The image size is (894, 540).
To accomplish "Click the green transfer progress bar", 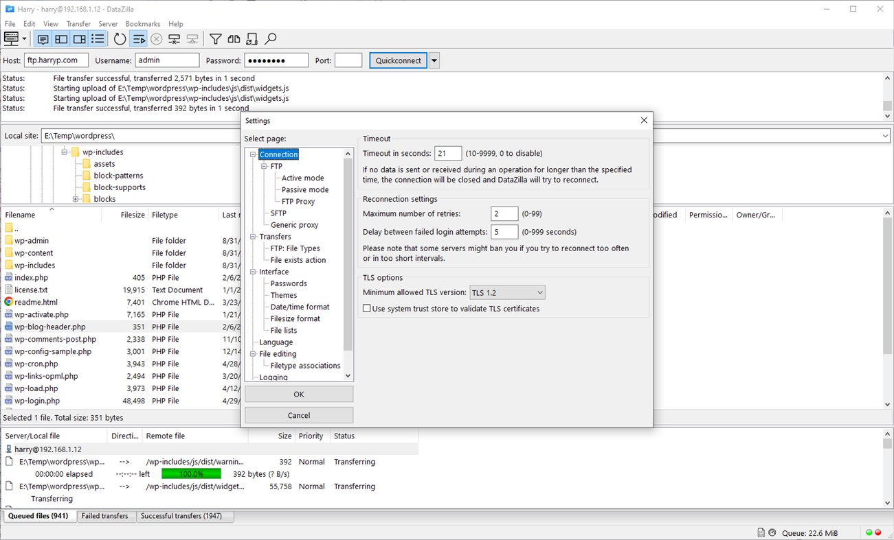I will tap(191, 473).
